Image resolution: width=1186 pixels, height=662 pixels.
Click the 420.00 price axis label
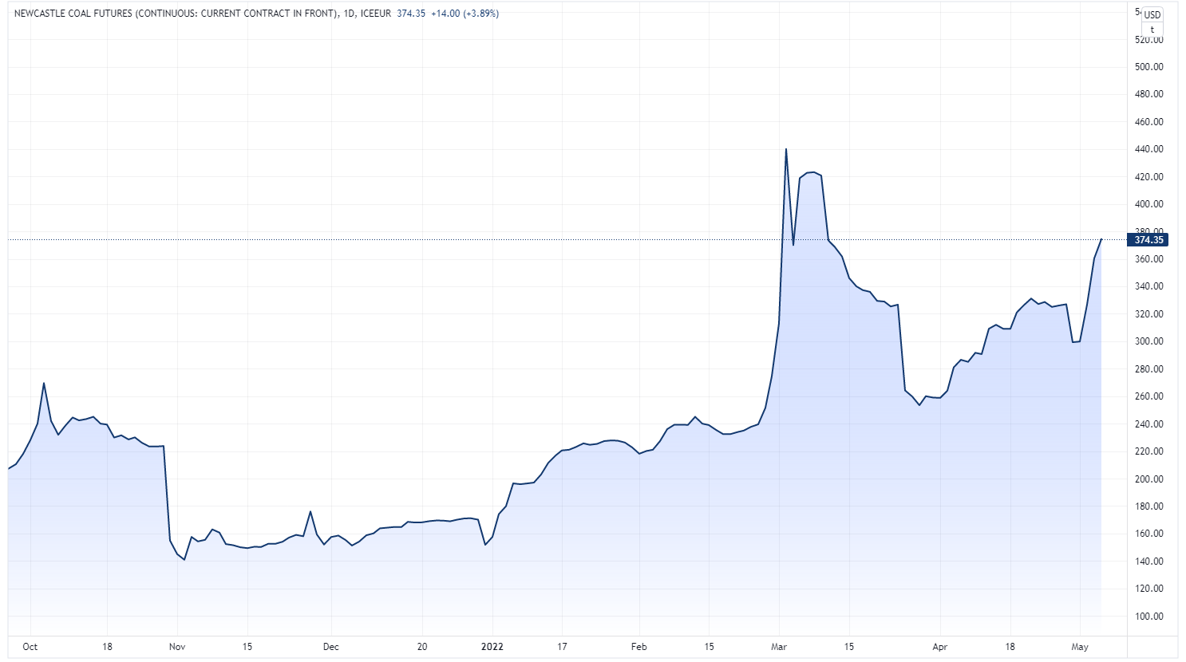pos(1148,177)
